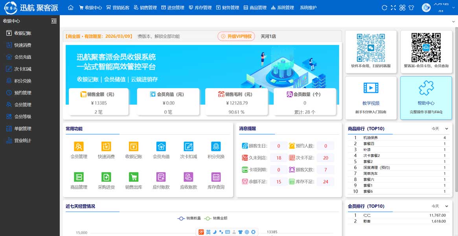The width and height of the screenshot is (458, 236).
Task: Enter fullscreen via the expand icon
Action: (393, 7)
